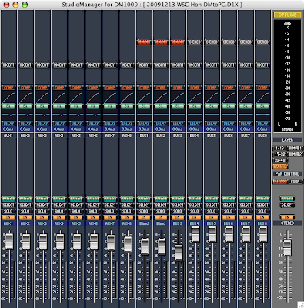Toggle DELAY on AUX7 strip
This screenshot has width=304, height=308.
tap(110, 123)
